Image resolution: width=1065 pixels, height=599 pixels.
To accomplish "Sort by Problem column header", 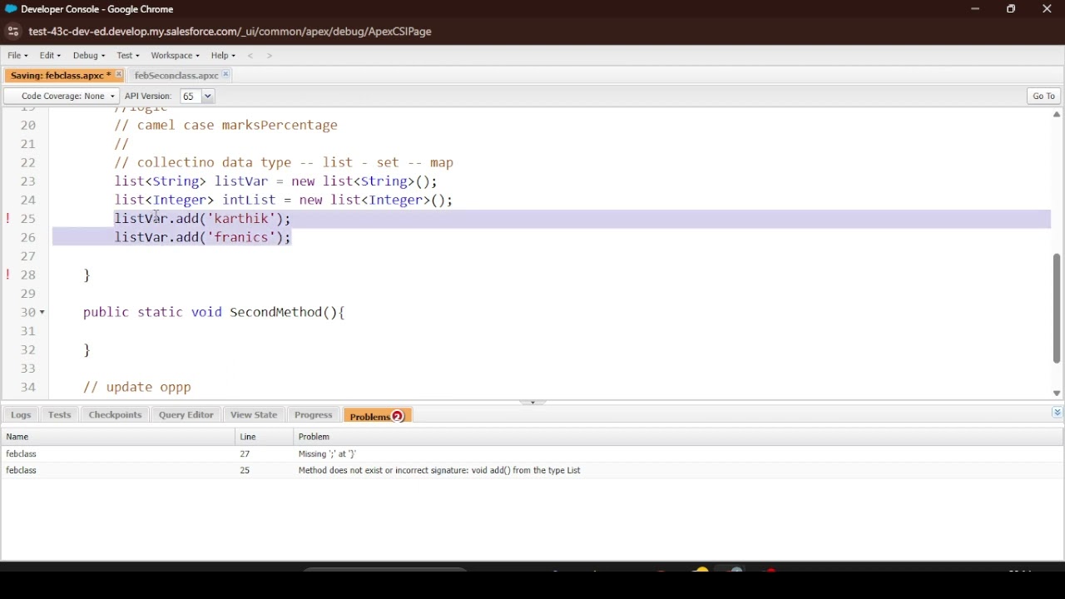I will (x=678, y=437).
